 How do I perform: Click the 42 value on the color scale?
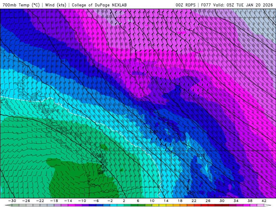(x=264, y=201)
